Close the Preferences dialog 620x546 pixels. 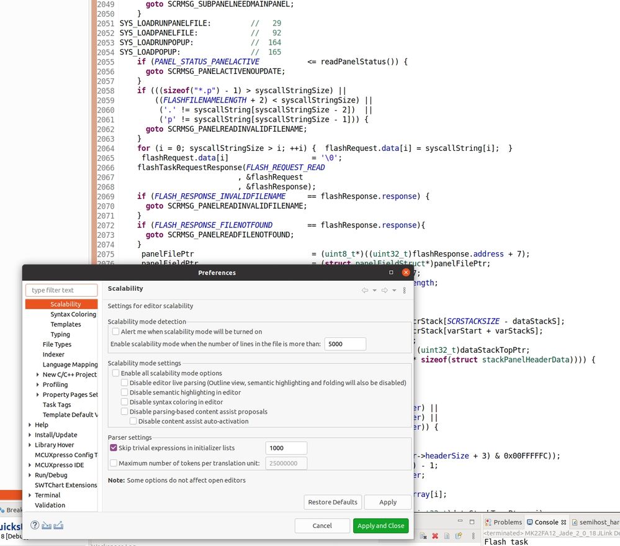406,272
